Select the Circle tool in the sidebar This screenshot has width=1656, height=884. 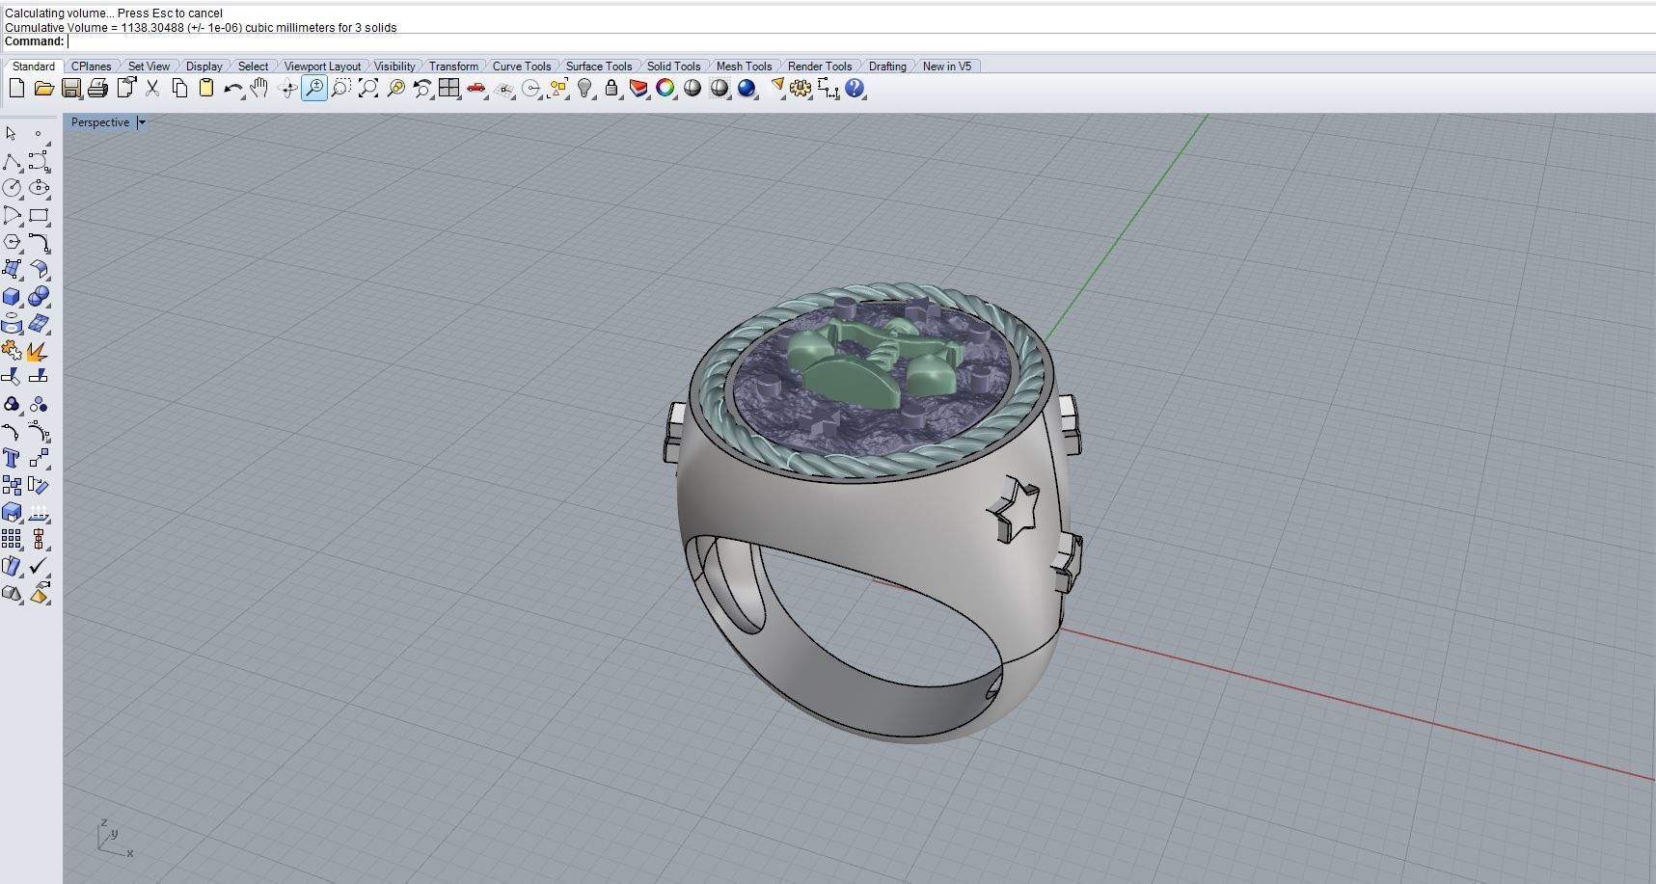coord(12,188)
